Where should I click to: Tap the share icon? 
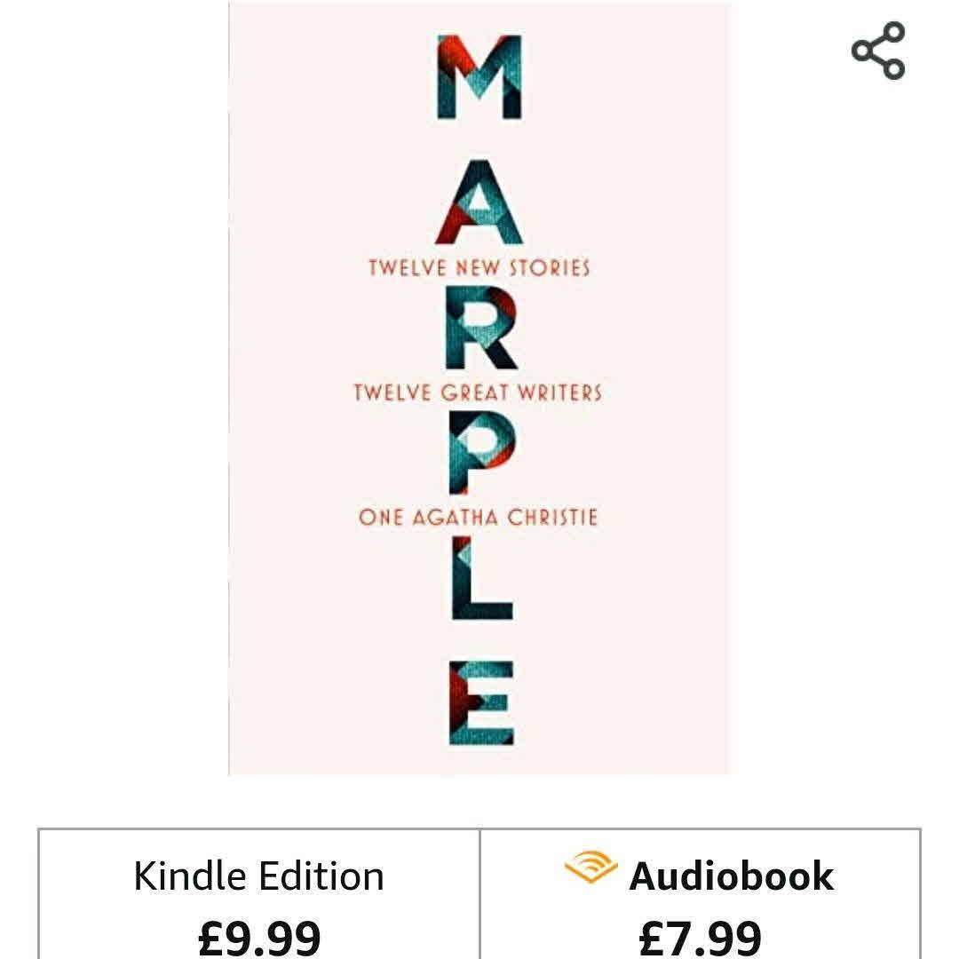click(x=877, y=51)
